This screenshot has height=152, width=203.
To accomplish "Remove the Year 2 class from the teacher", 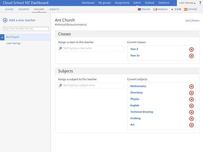I will 192,49.
